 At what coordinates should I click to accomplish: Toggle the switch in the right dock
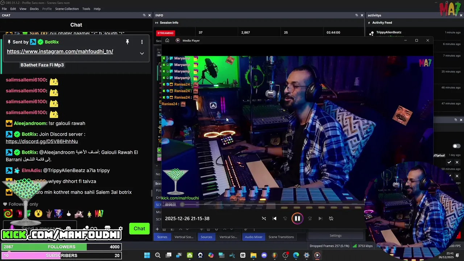click(x=456, y=146)
